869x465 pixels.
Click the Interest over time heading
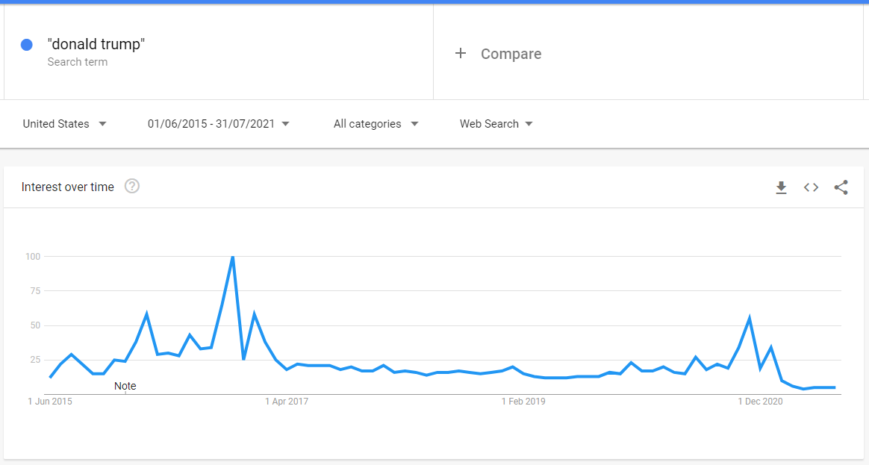[x=68, y=187]
